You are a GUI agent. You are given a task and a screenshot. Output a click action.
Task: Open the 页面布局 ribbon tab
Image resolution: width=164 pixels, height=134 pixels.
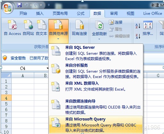tap(60, 13)
